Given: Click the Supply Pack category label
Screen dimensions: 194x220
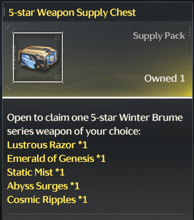Looking at the screenshot, I should pyautogui.click(x=159, y=36).
